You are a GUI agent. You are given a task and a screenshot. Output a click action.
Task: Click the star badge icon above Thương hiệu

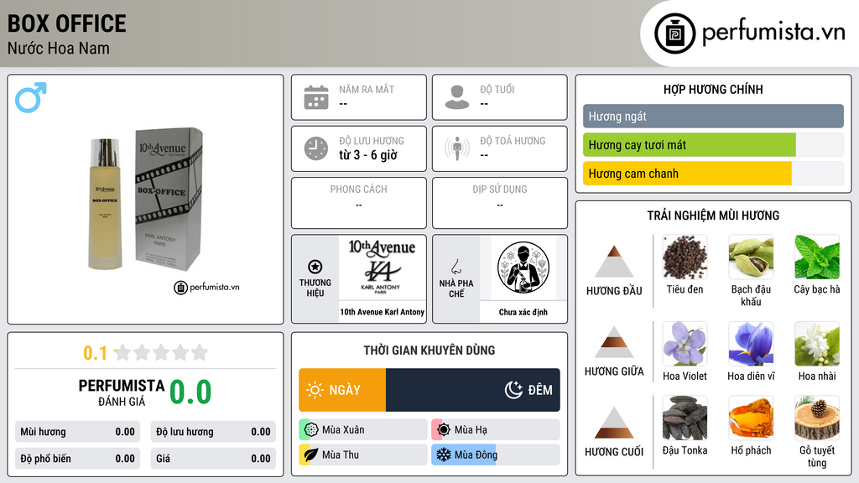point(315,267)
